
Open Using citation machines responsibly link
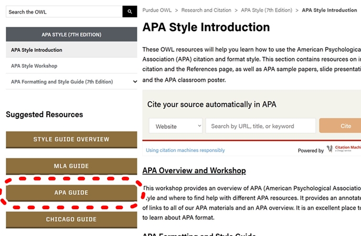pos(185,150)
